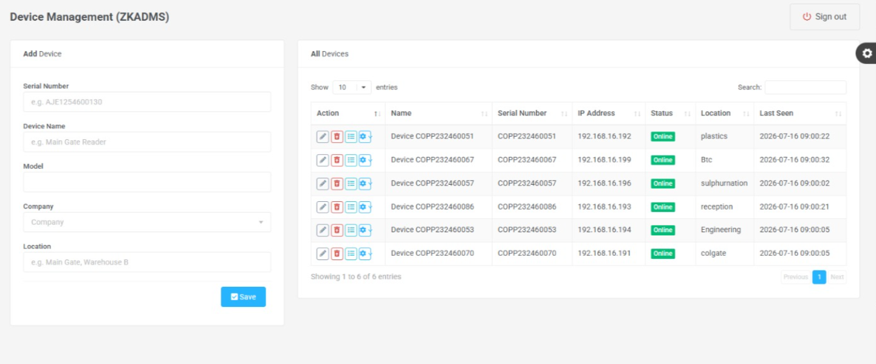Sort table by Location column

point(725,114)
